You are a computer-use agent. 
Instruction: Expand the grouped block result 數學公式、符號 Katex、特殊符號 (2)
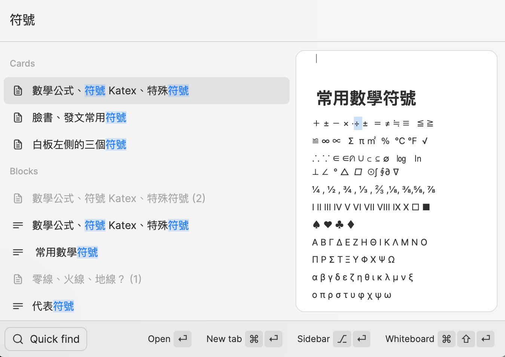point(119,198)
